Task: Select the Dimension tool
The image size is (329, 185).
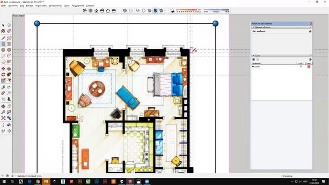Action: (9, 87)
